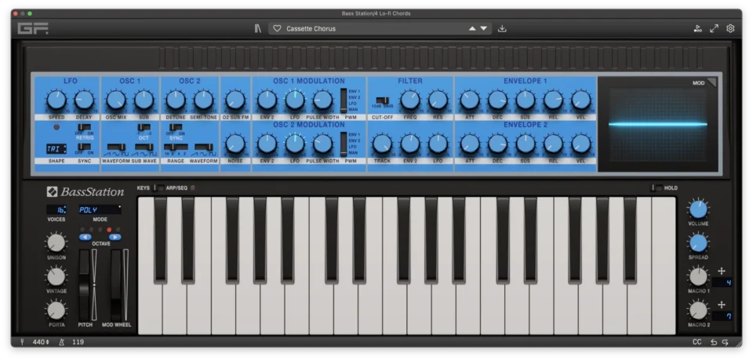This screenshot has width=753, height=360.
Task: Click the resize window arrows icon
Action: pyautogui.click(x=714, y=29)
